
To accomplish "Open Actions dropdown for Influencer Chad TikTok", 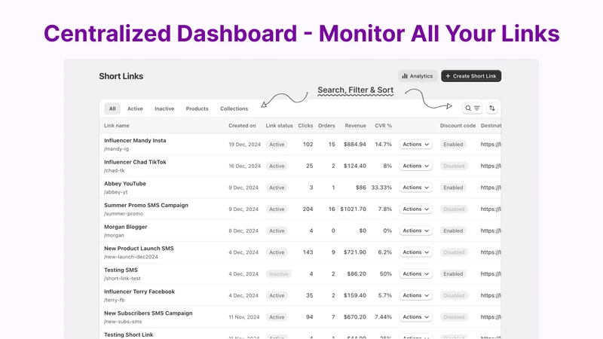I will point(416,166).
